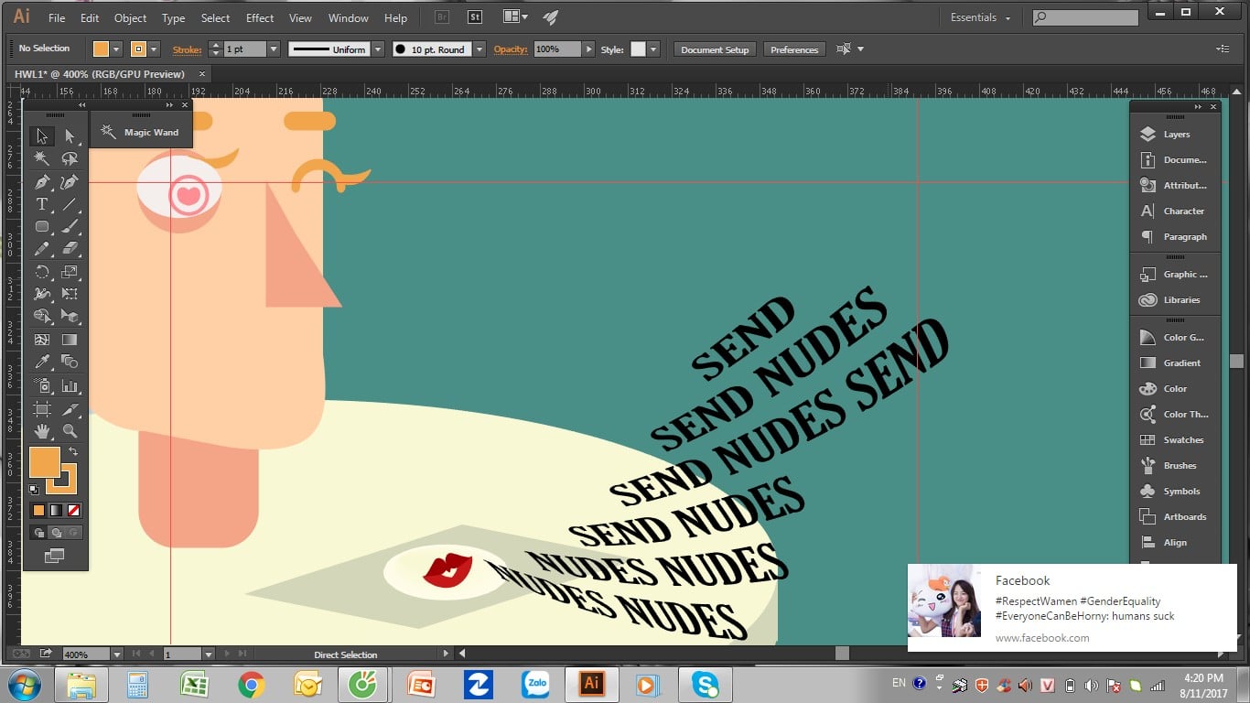Reset to default fill and stroke

click(34, 490)
